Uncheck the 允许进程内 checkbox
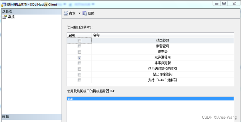 point(79,58)
